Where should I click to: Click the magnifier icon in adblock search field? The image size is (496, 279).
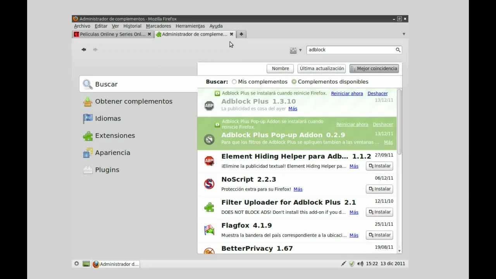[398, 50]
